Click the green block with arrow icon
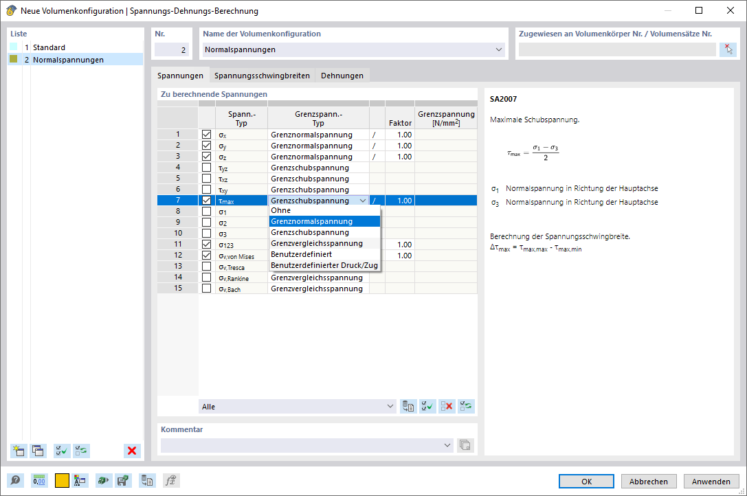Screen dimensions: 747x496 click(103, 481)
